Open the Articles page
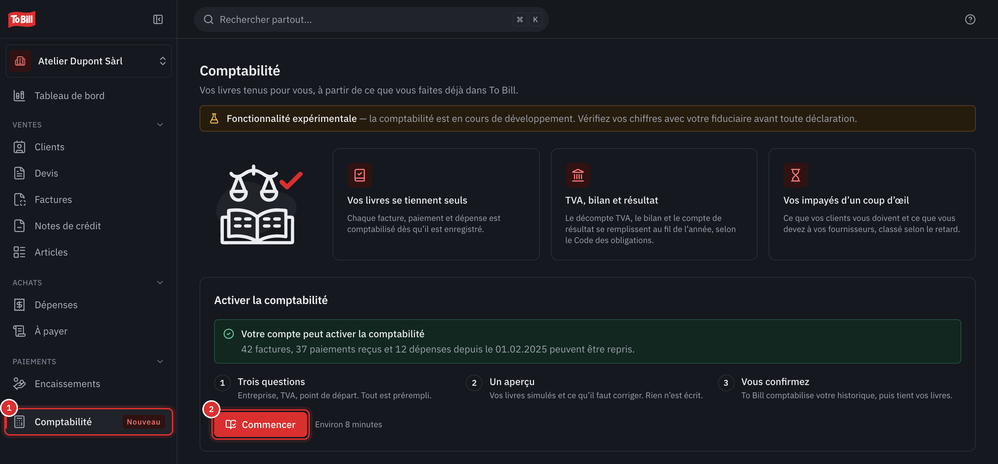This screenshot has height=464, width=998. [x=89, y=252]
